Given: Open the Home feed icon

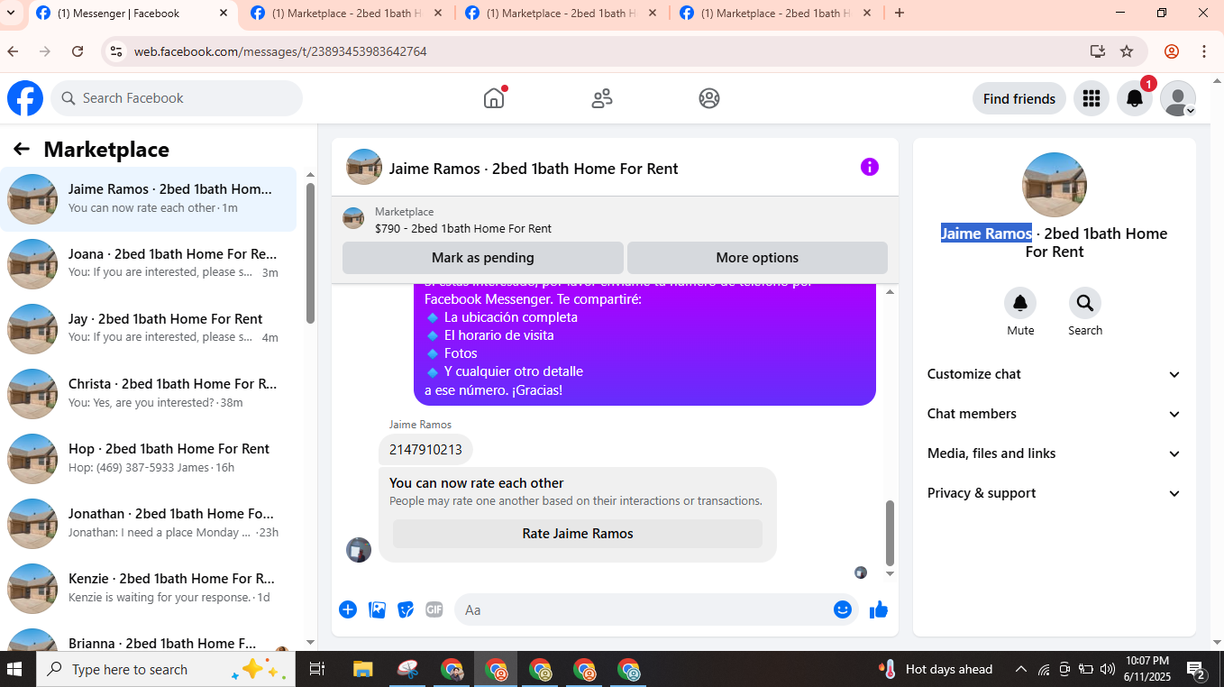Looking at the screenshot, I should pyautogui.click(x=494, y=98).
